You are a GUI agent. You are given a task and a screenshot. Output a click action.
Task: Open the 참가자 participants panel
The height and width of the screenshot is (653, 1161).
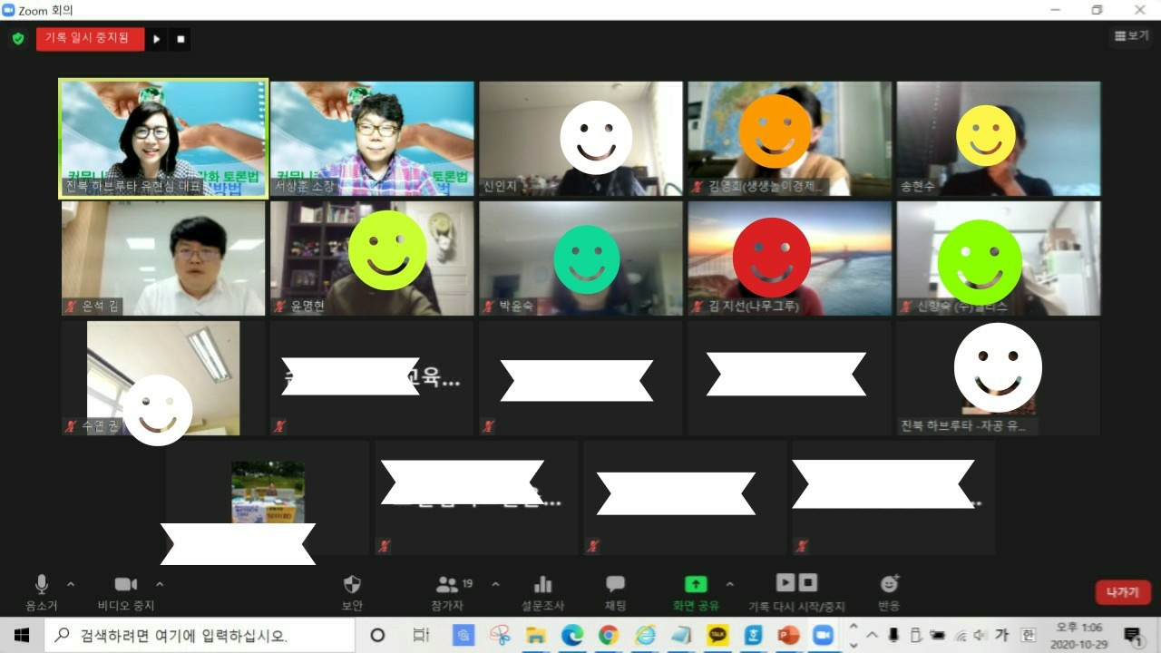point(447,593)
